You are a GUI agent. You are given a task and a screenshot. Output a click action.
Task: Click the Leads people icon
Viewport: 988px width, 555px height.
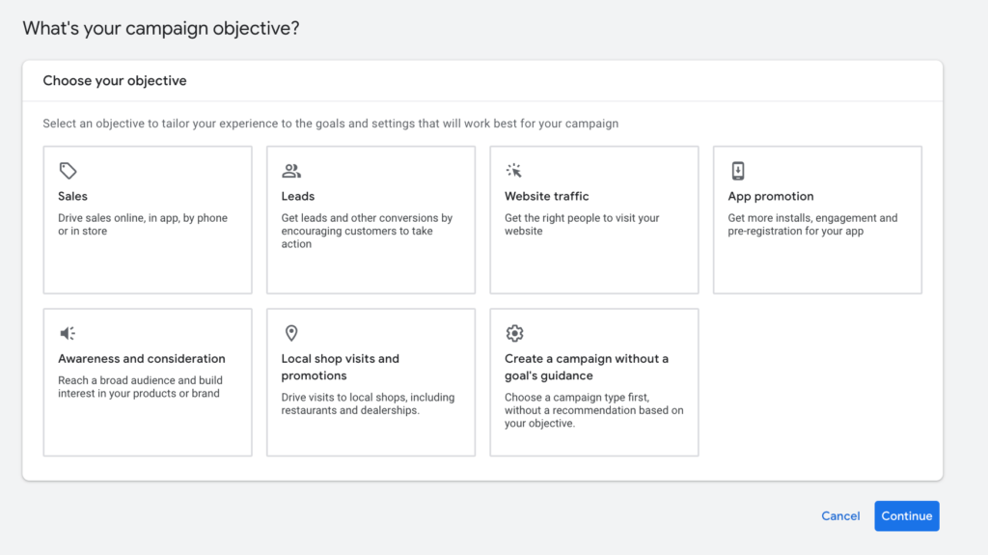point(291,170)
